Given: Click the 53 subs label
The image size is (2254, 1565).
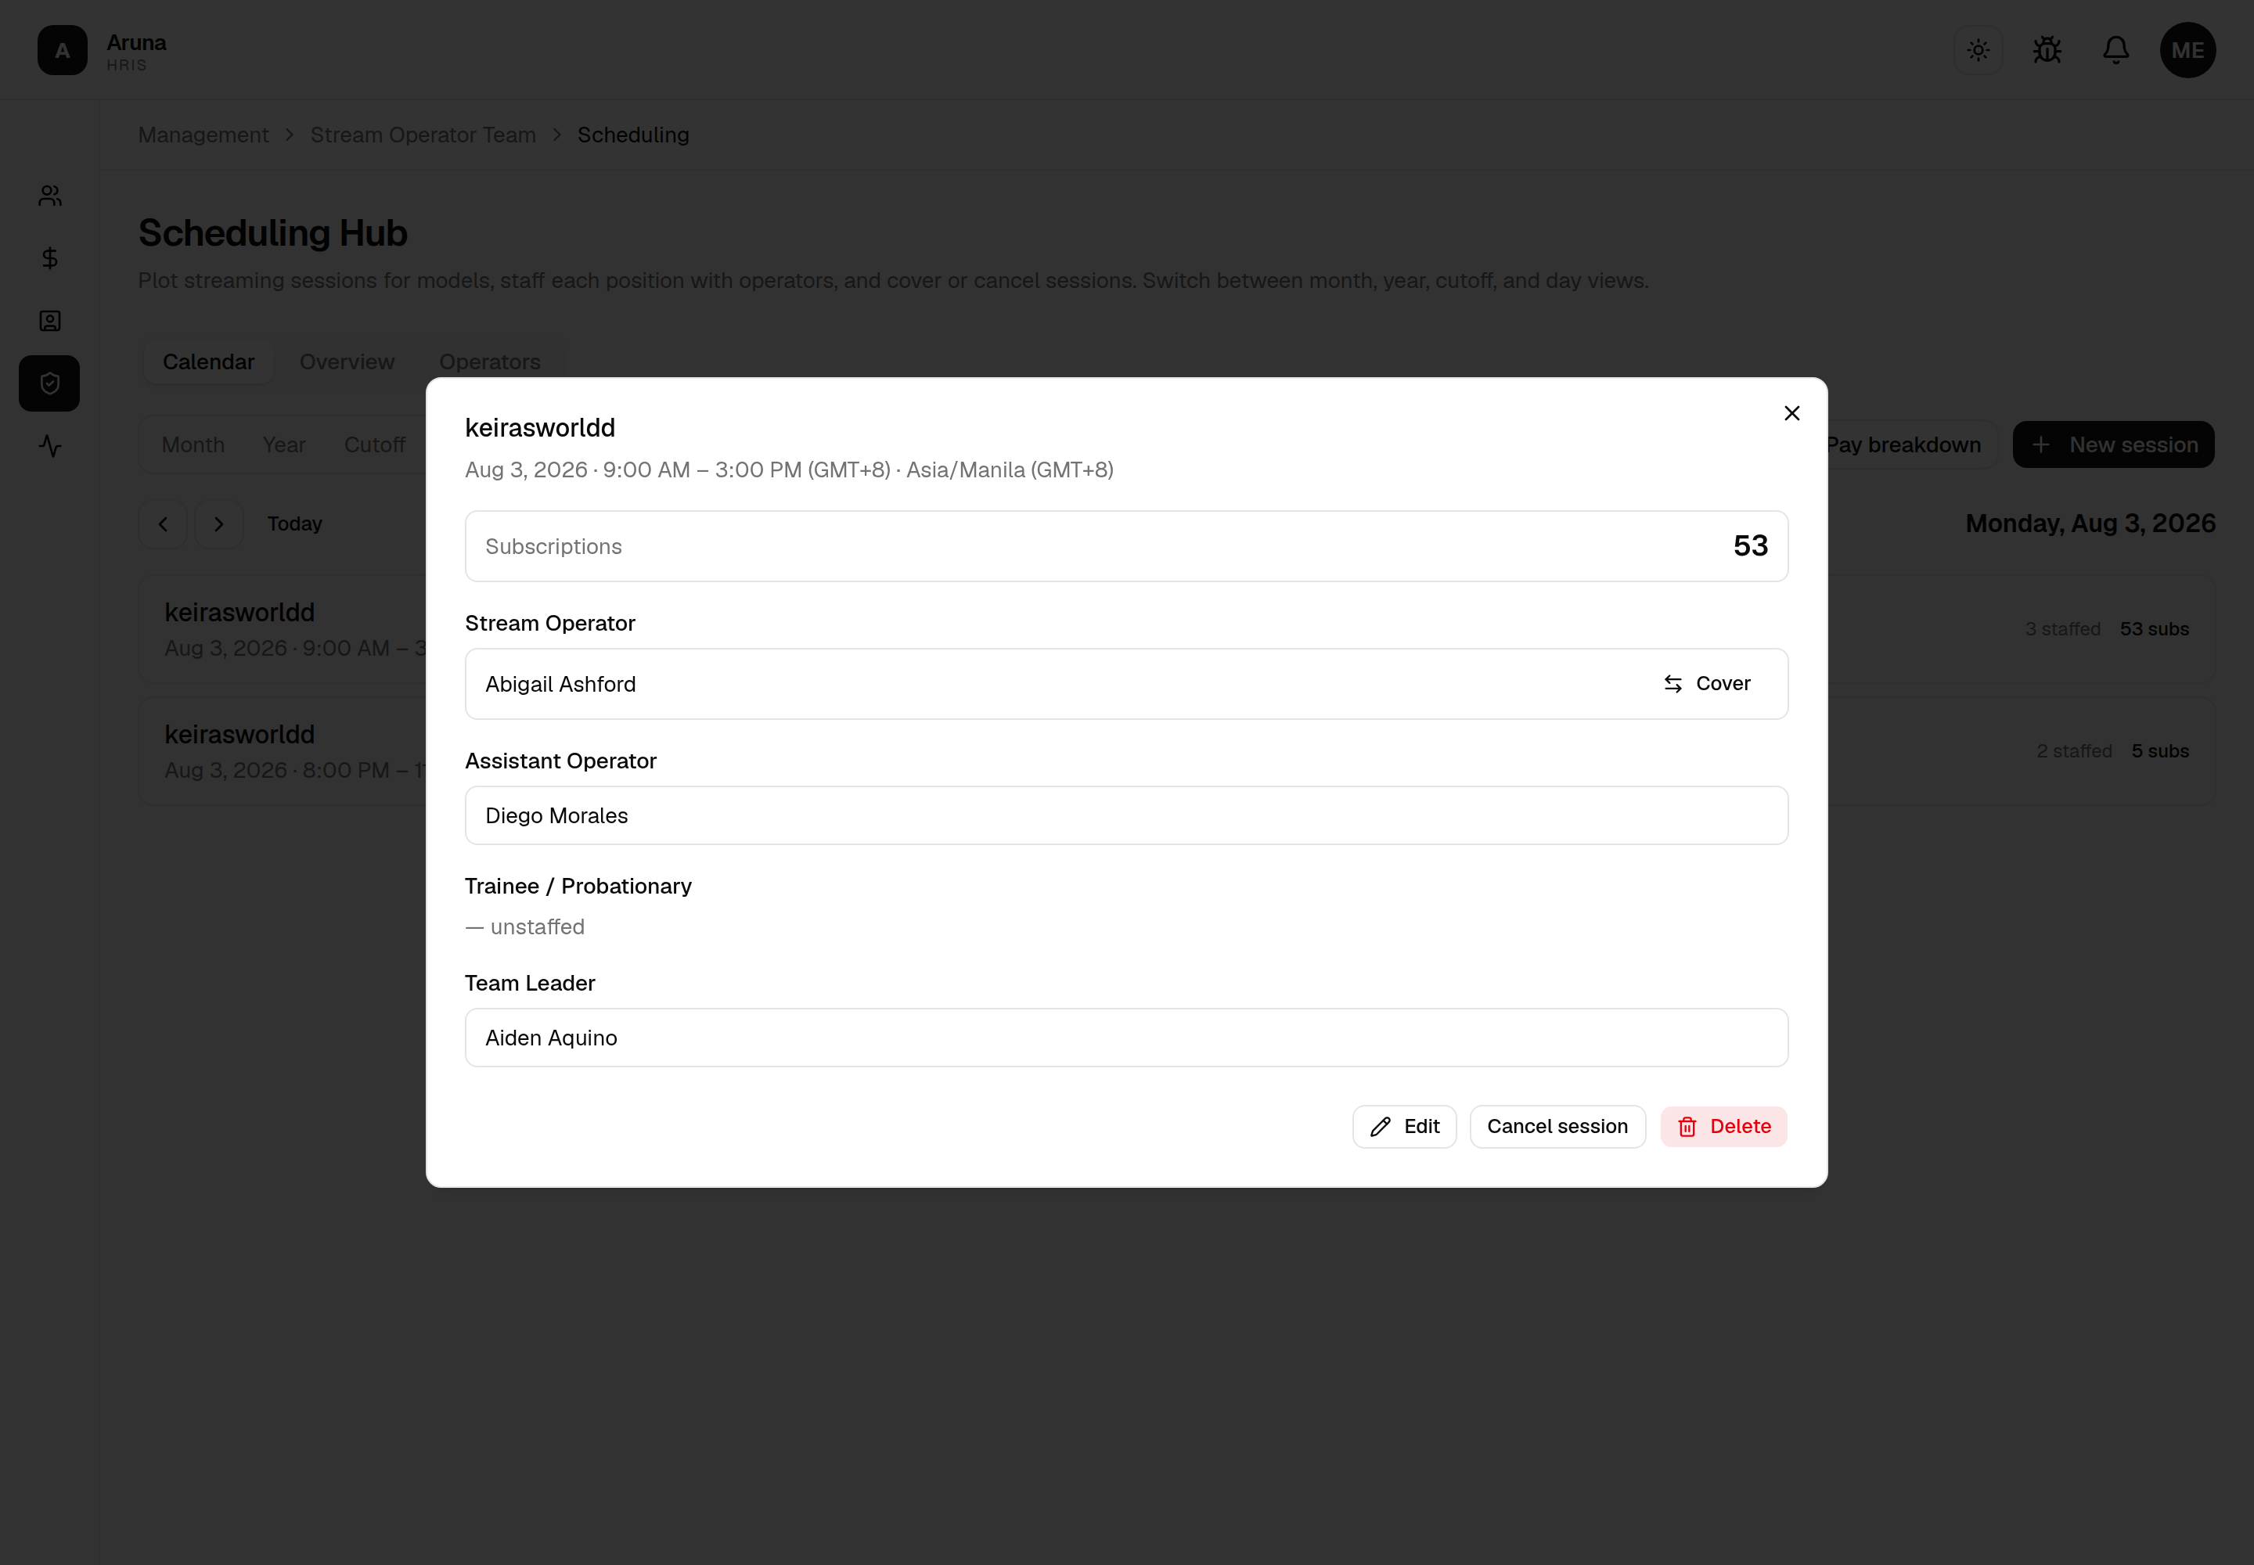Looking at the screenshot, I should coord(2154,630).
